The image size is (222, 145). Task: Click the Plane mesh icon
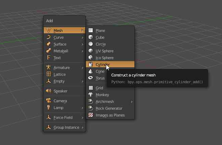click(91, 30)
